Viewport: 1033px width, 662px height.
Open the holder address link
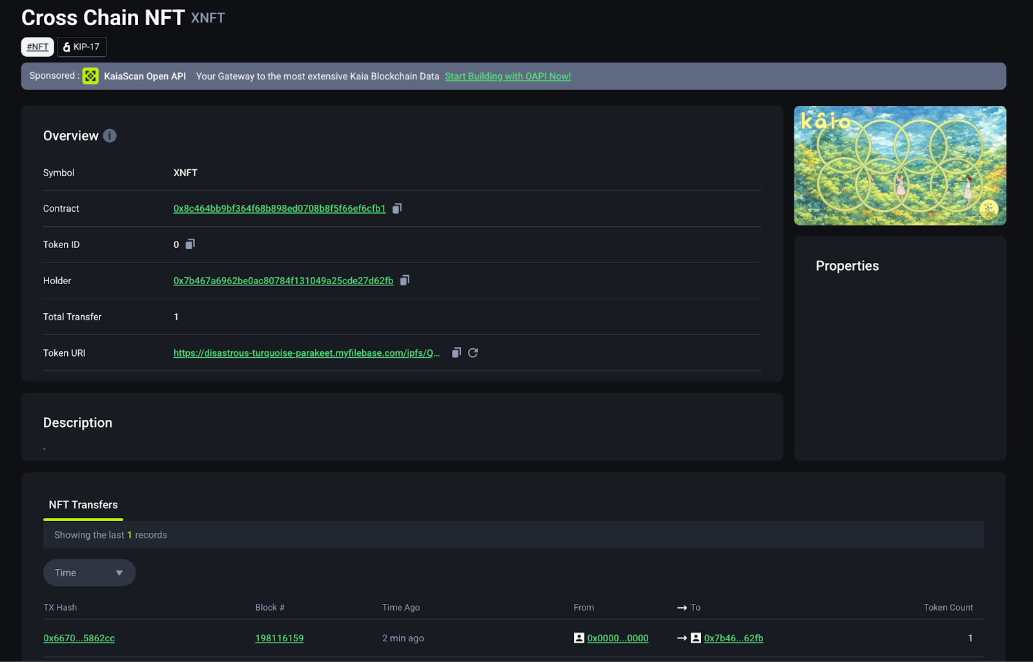283,281
